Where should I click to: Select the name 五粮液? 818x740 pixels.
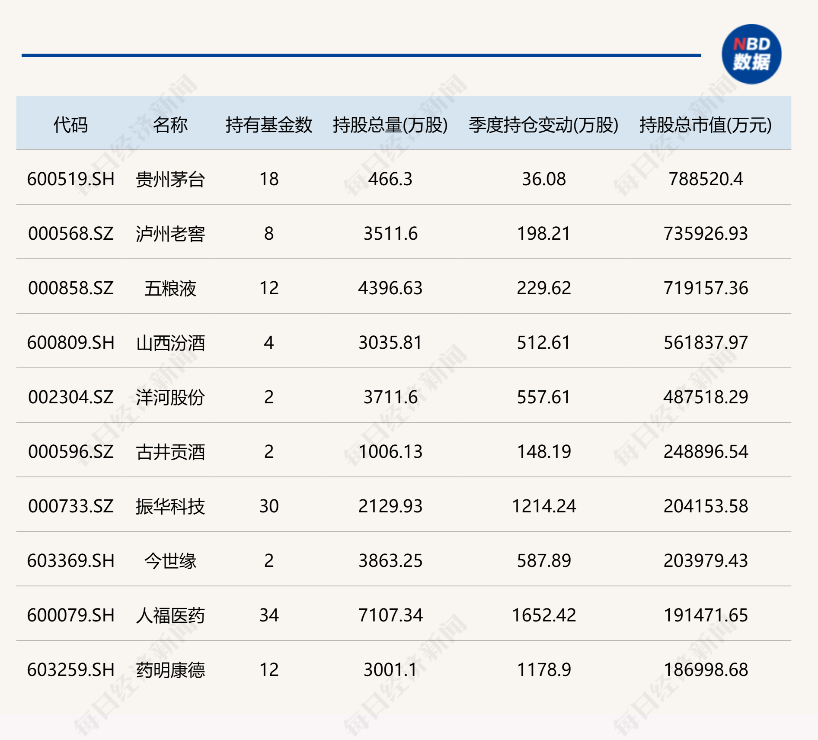(x=170, y=288)
